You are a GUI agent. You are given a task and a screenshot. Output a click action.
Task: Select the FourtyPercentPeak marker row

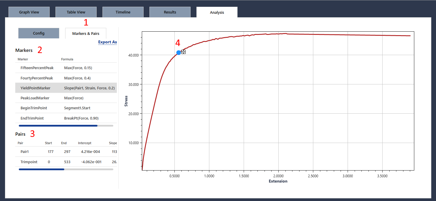[66, 78]
